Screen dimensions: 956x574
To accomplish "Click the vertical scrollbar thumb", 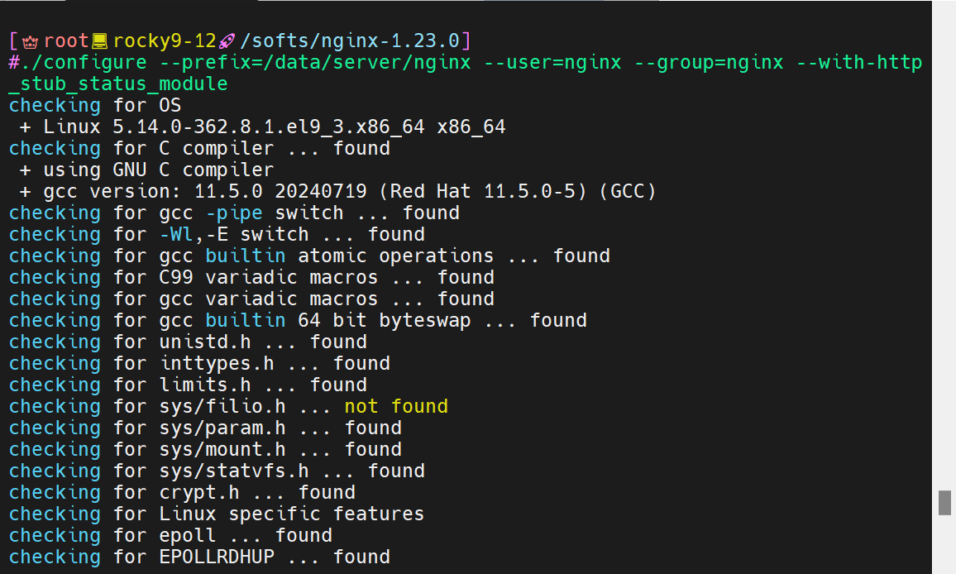I will pyautogui.click(x=944, y=503).
